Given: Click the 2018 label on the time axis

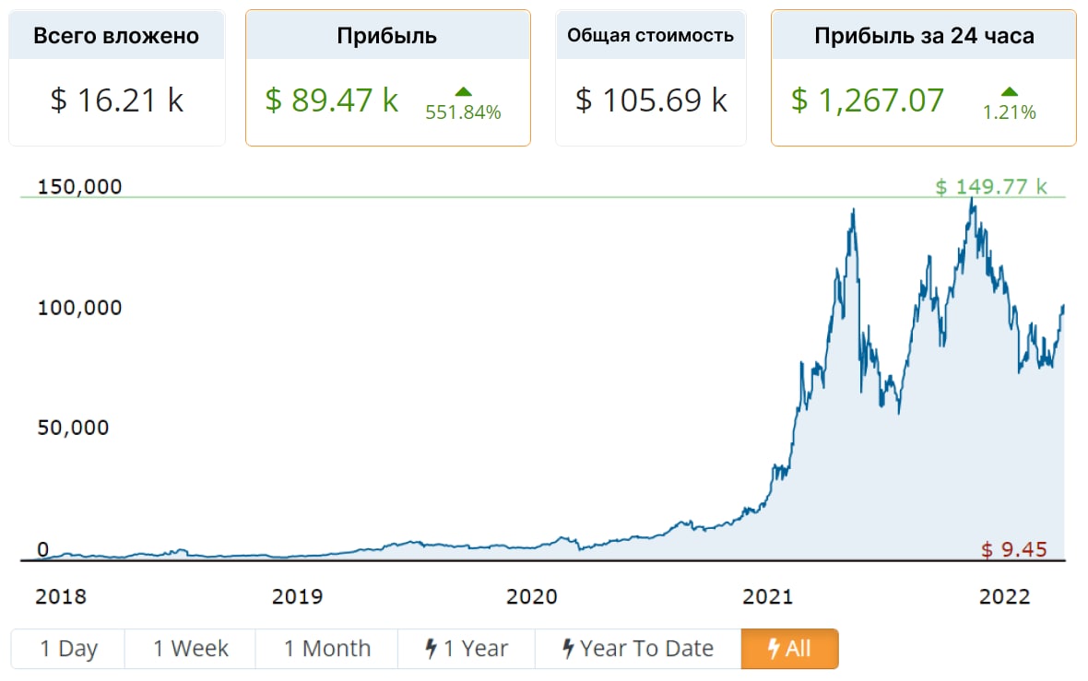Looking at the screenshot, I should (61, 596).
